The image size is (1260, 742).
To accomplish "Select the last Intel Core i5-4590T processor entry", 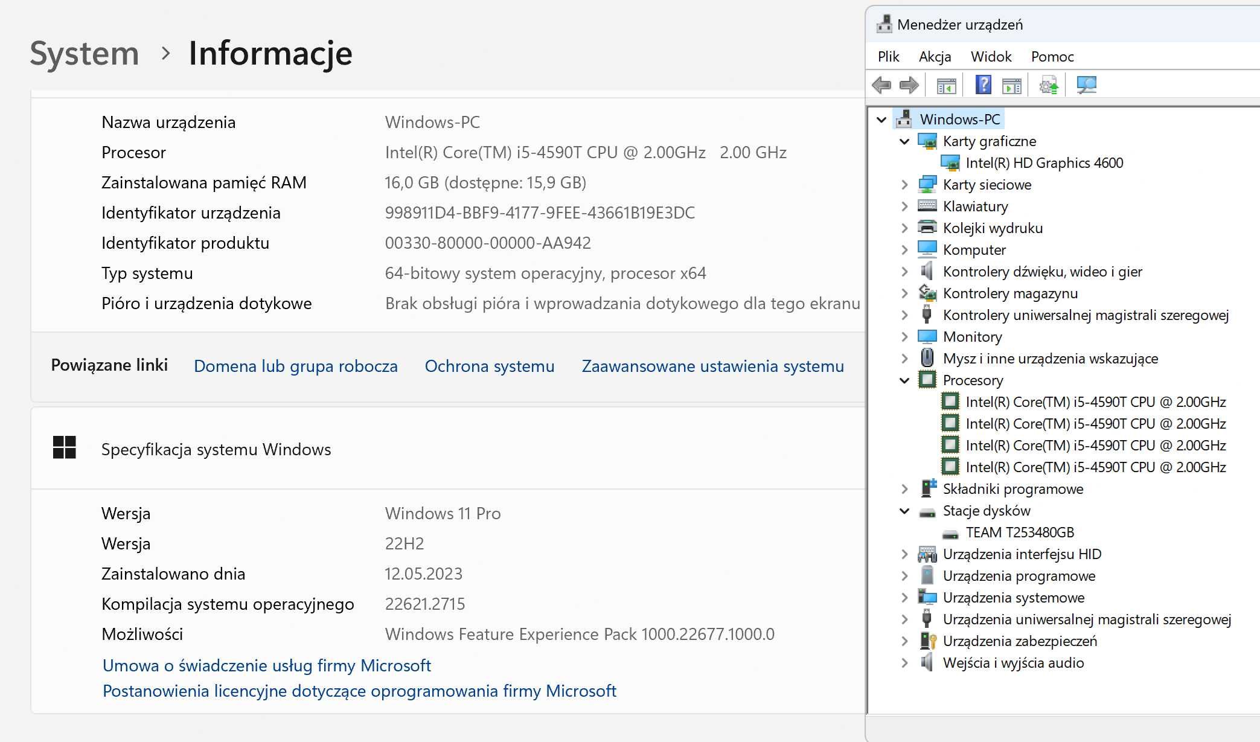I will coord(1096,467).
